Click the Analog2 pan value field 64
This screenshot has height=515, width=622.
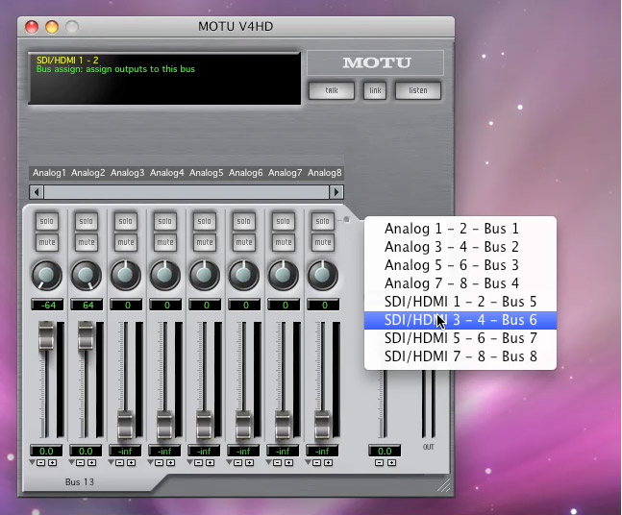[x=87, y=305]
